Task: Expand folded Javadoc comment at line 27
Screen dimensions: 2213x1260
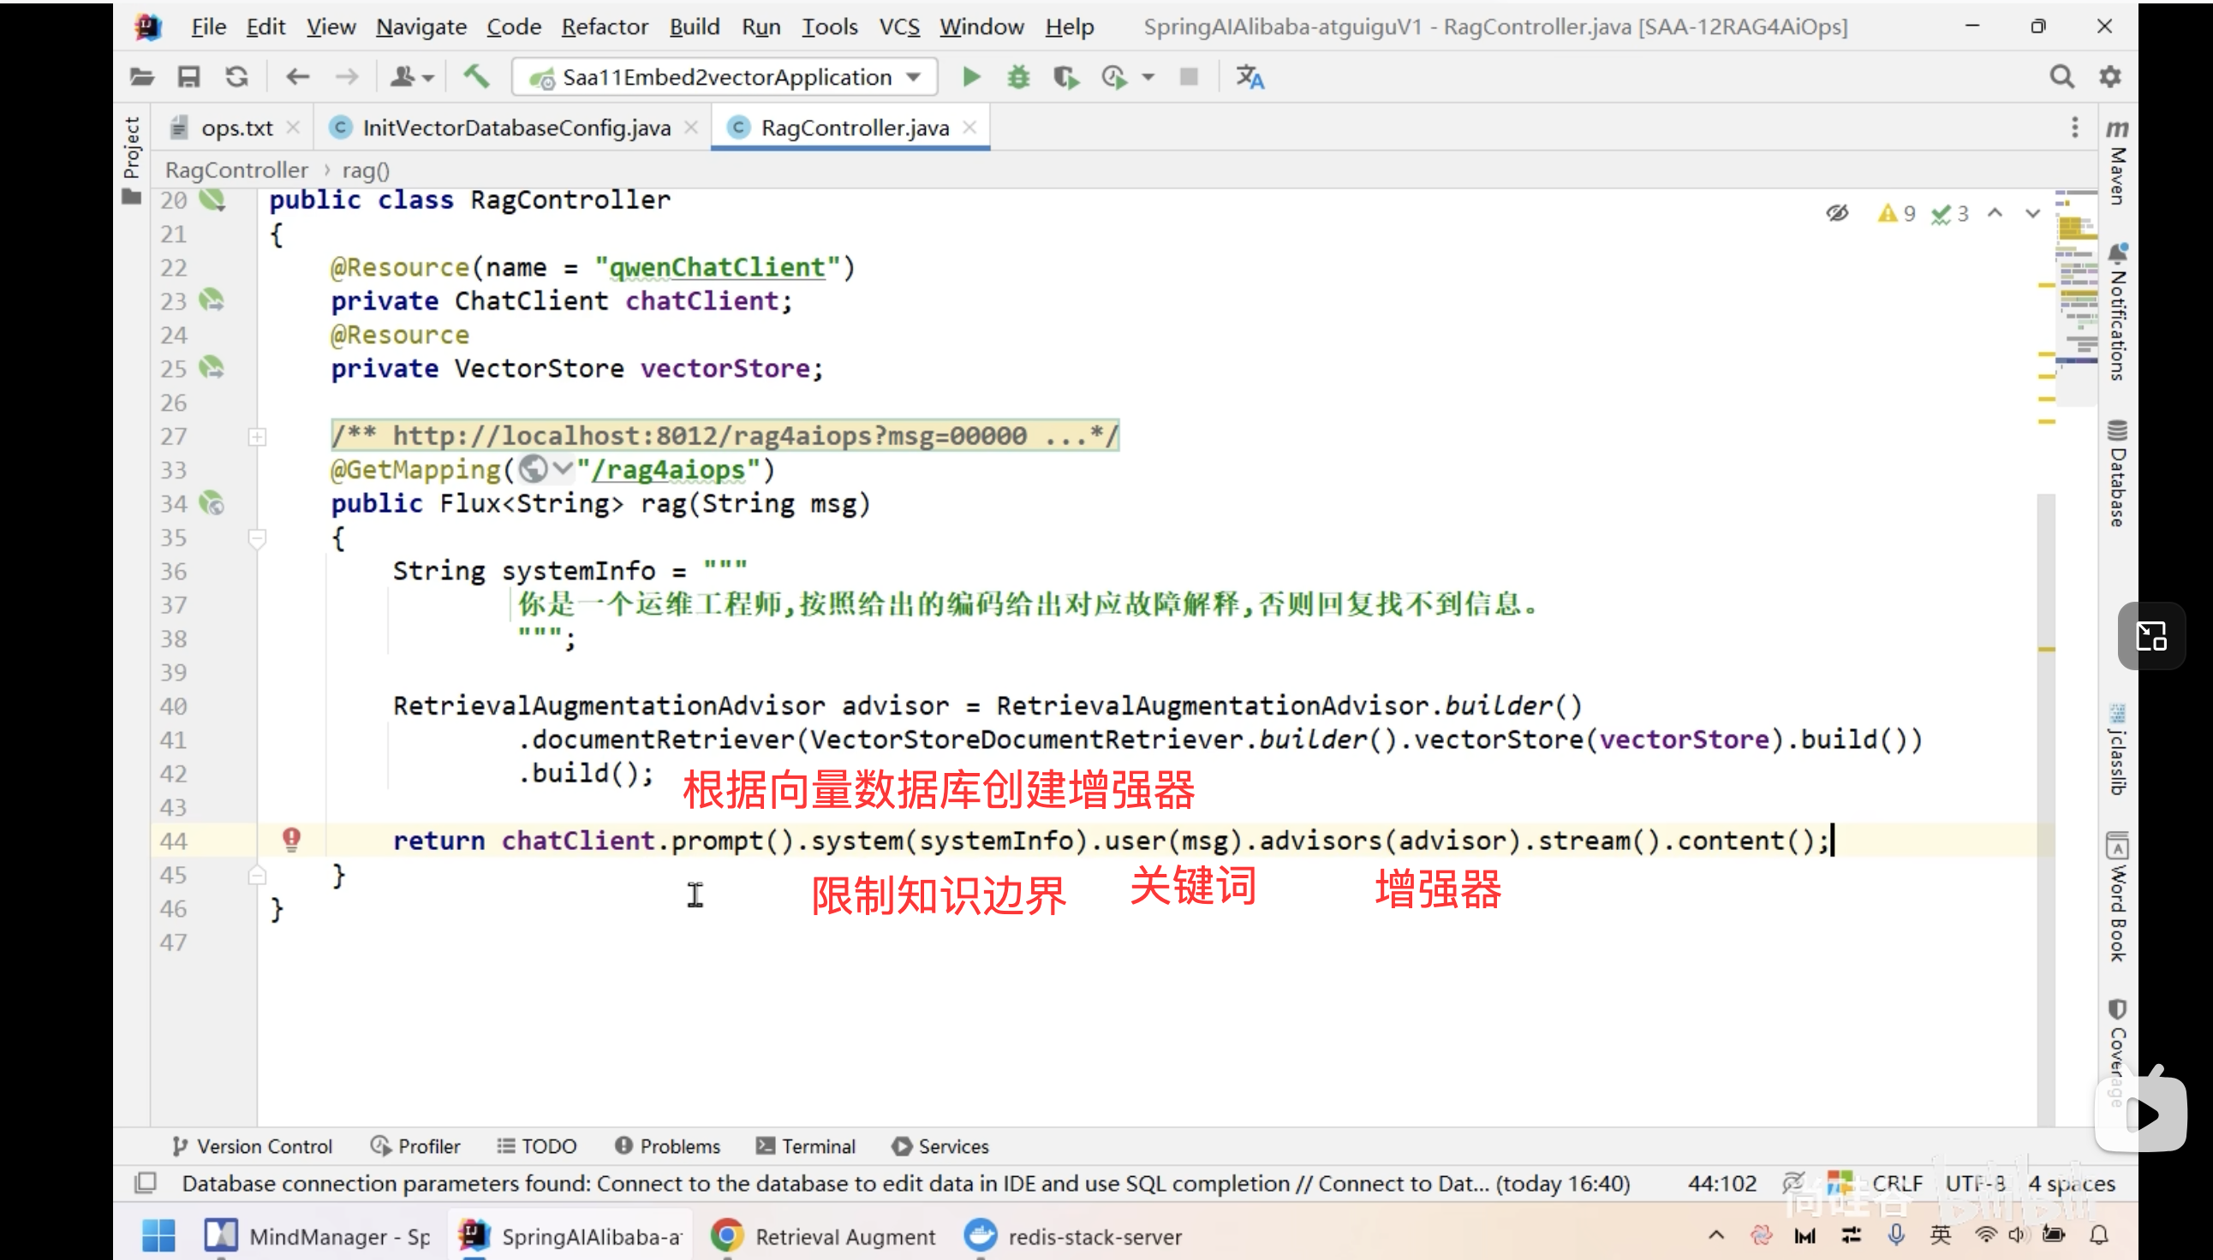Action: pyautogui.click(x=257, y=437)
